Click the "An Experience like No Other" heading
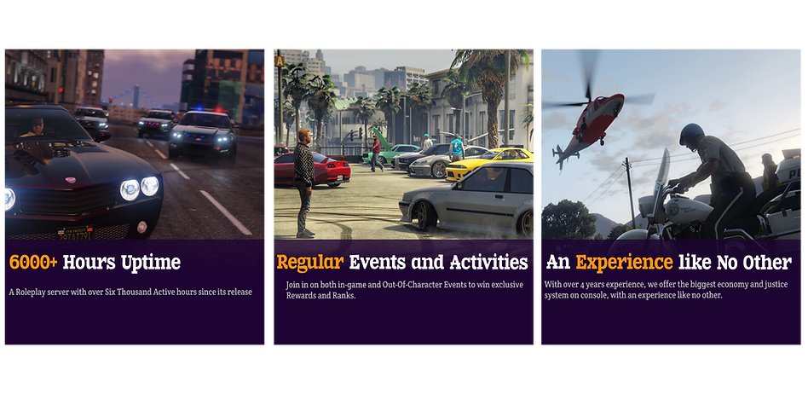808x394 pixels. (669, 263)
